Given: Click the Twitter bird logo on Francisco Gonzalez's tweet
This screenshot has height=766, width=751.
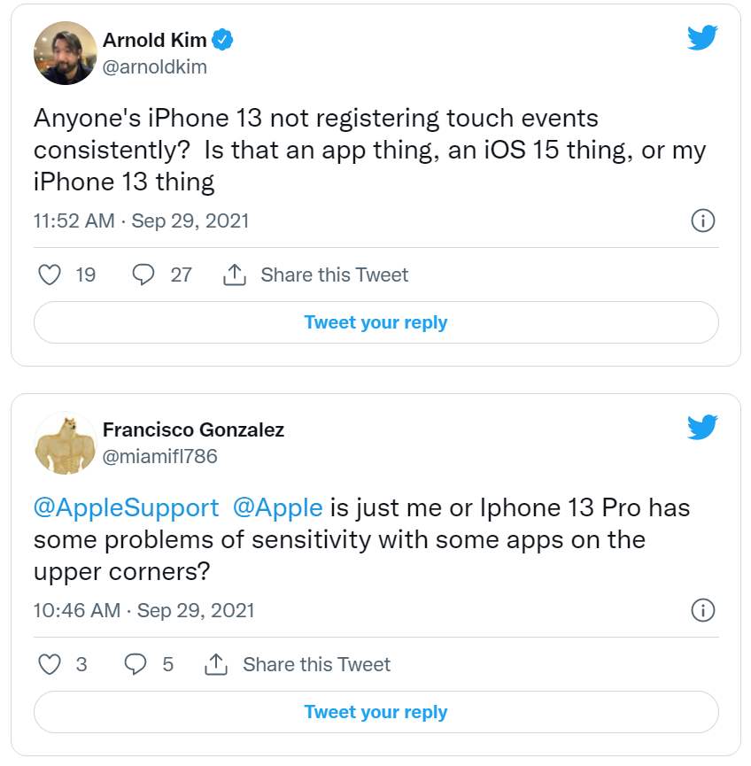Looking at the screenshot, I should point(702,428).
